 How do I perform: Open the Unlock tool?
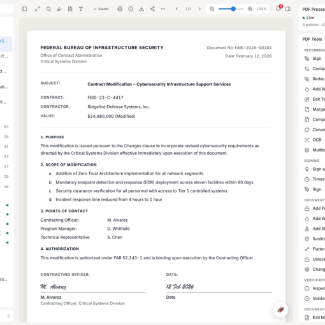[x=314, y=259]
